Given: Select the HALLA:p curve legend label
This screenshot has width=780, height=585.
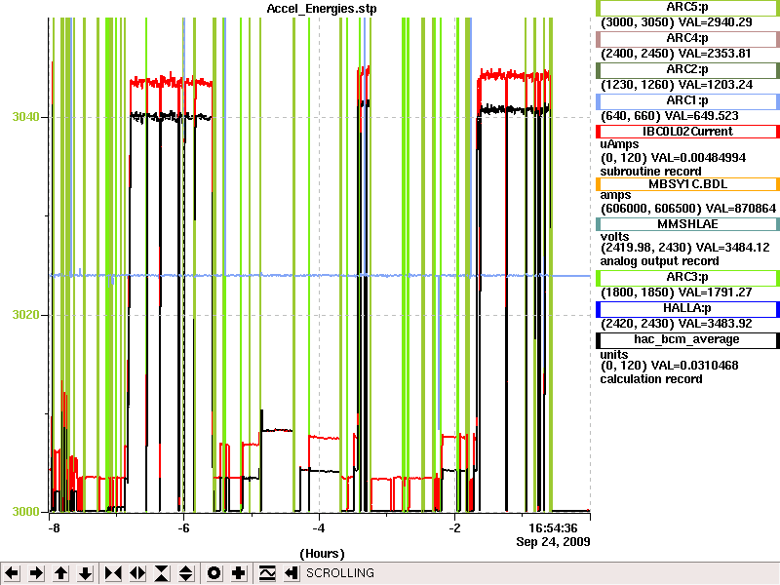Looking at the screenshot, I should [687, 308].
